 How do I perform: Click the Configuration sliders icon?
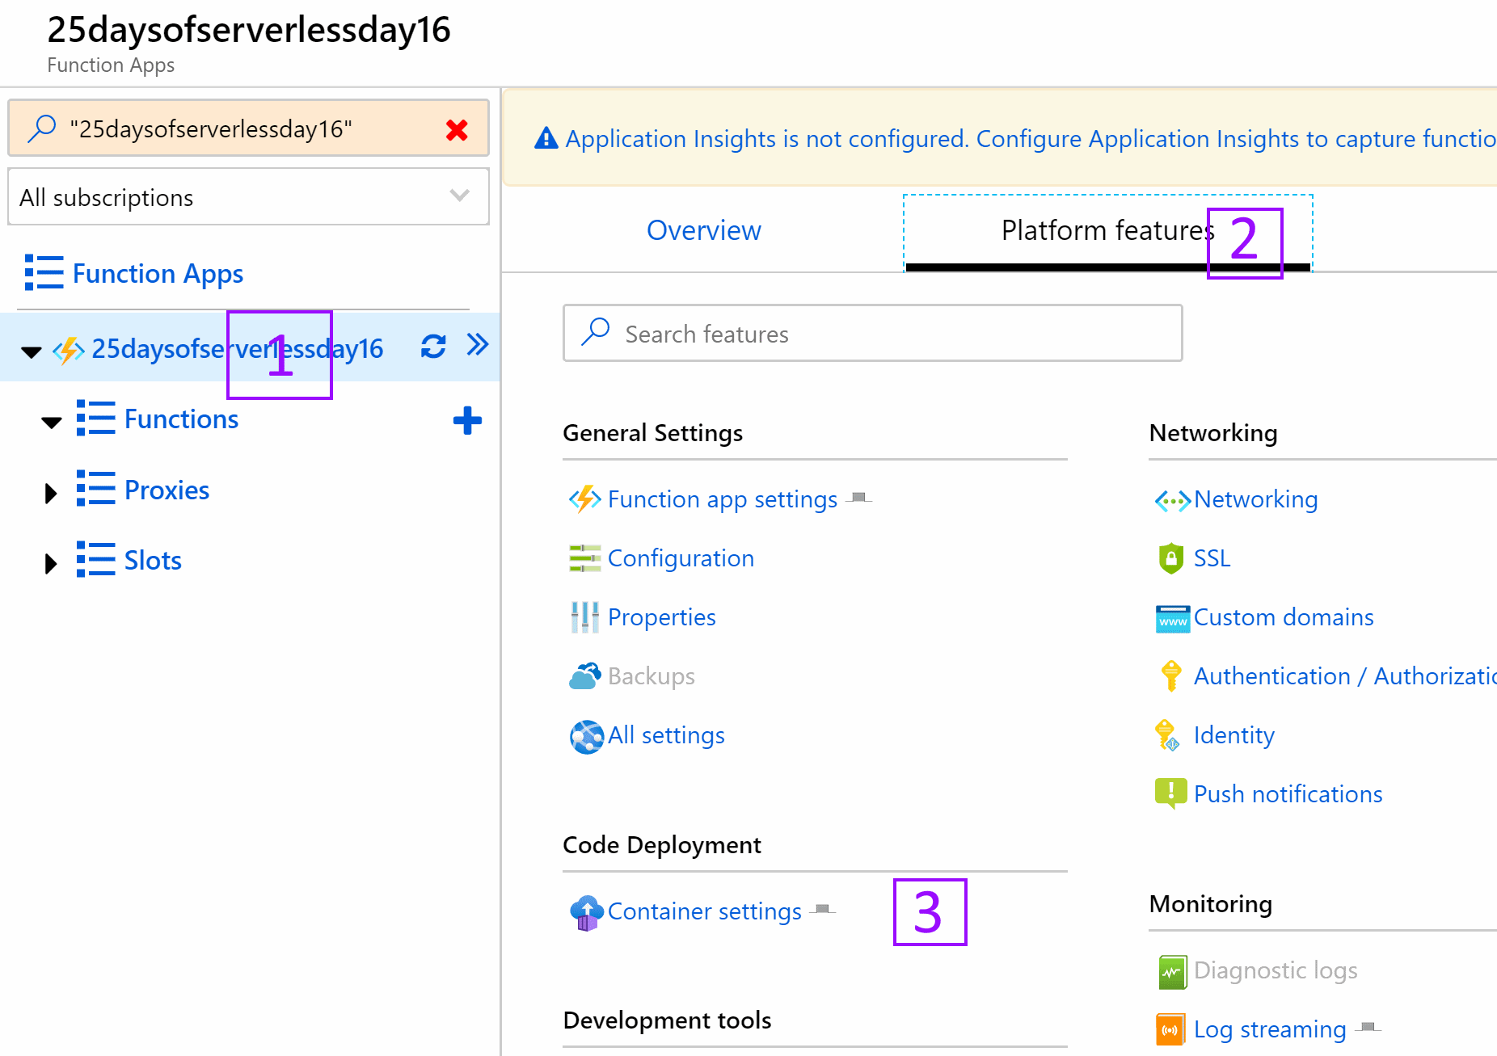pyautogui.click(x=584, y=558)
